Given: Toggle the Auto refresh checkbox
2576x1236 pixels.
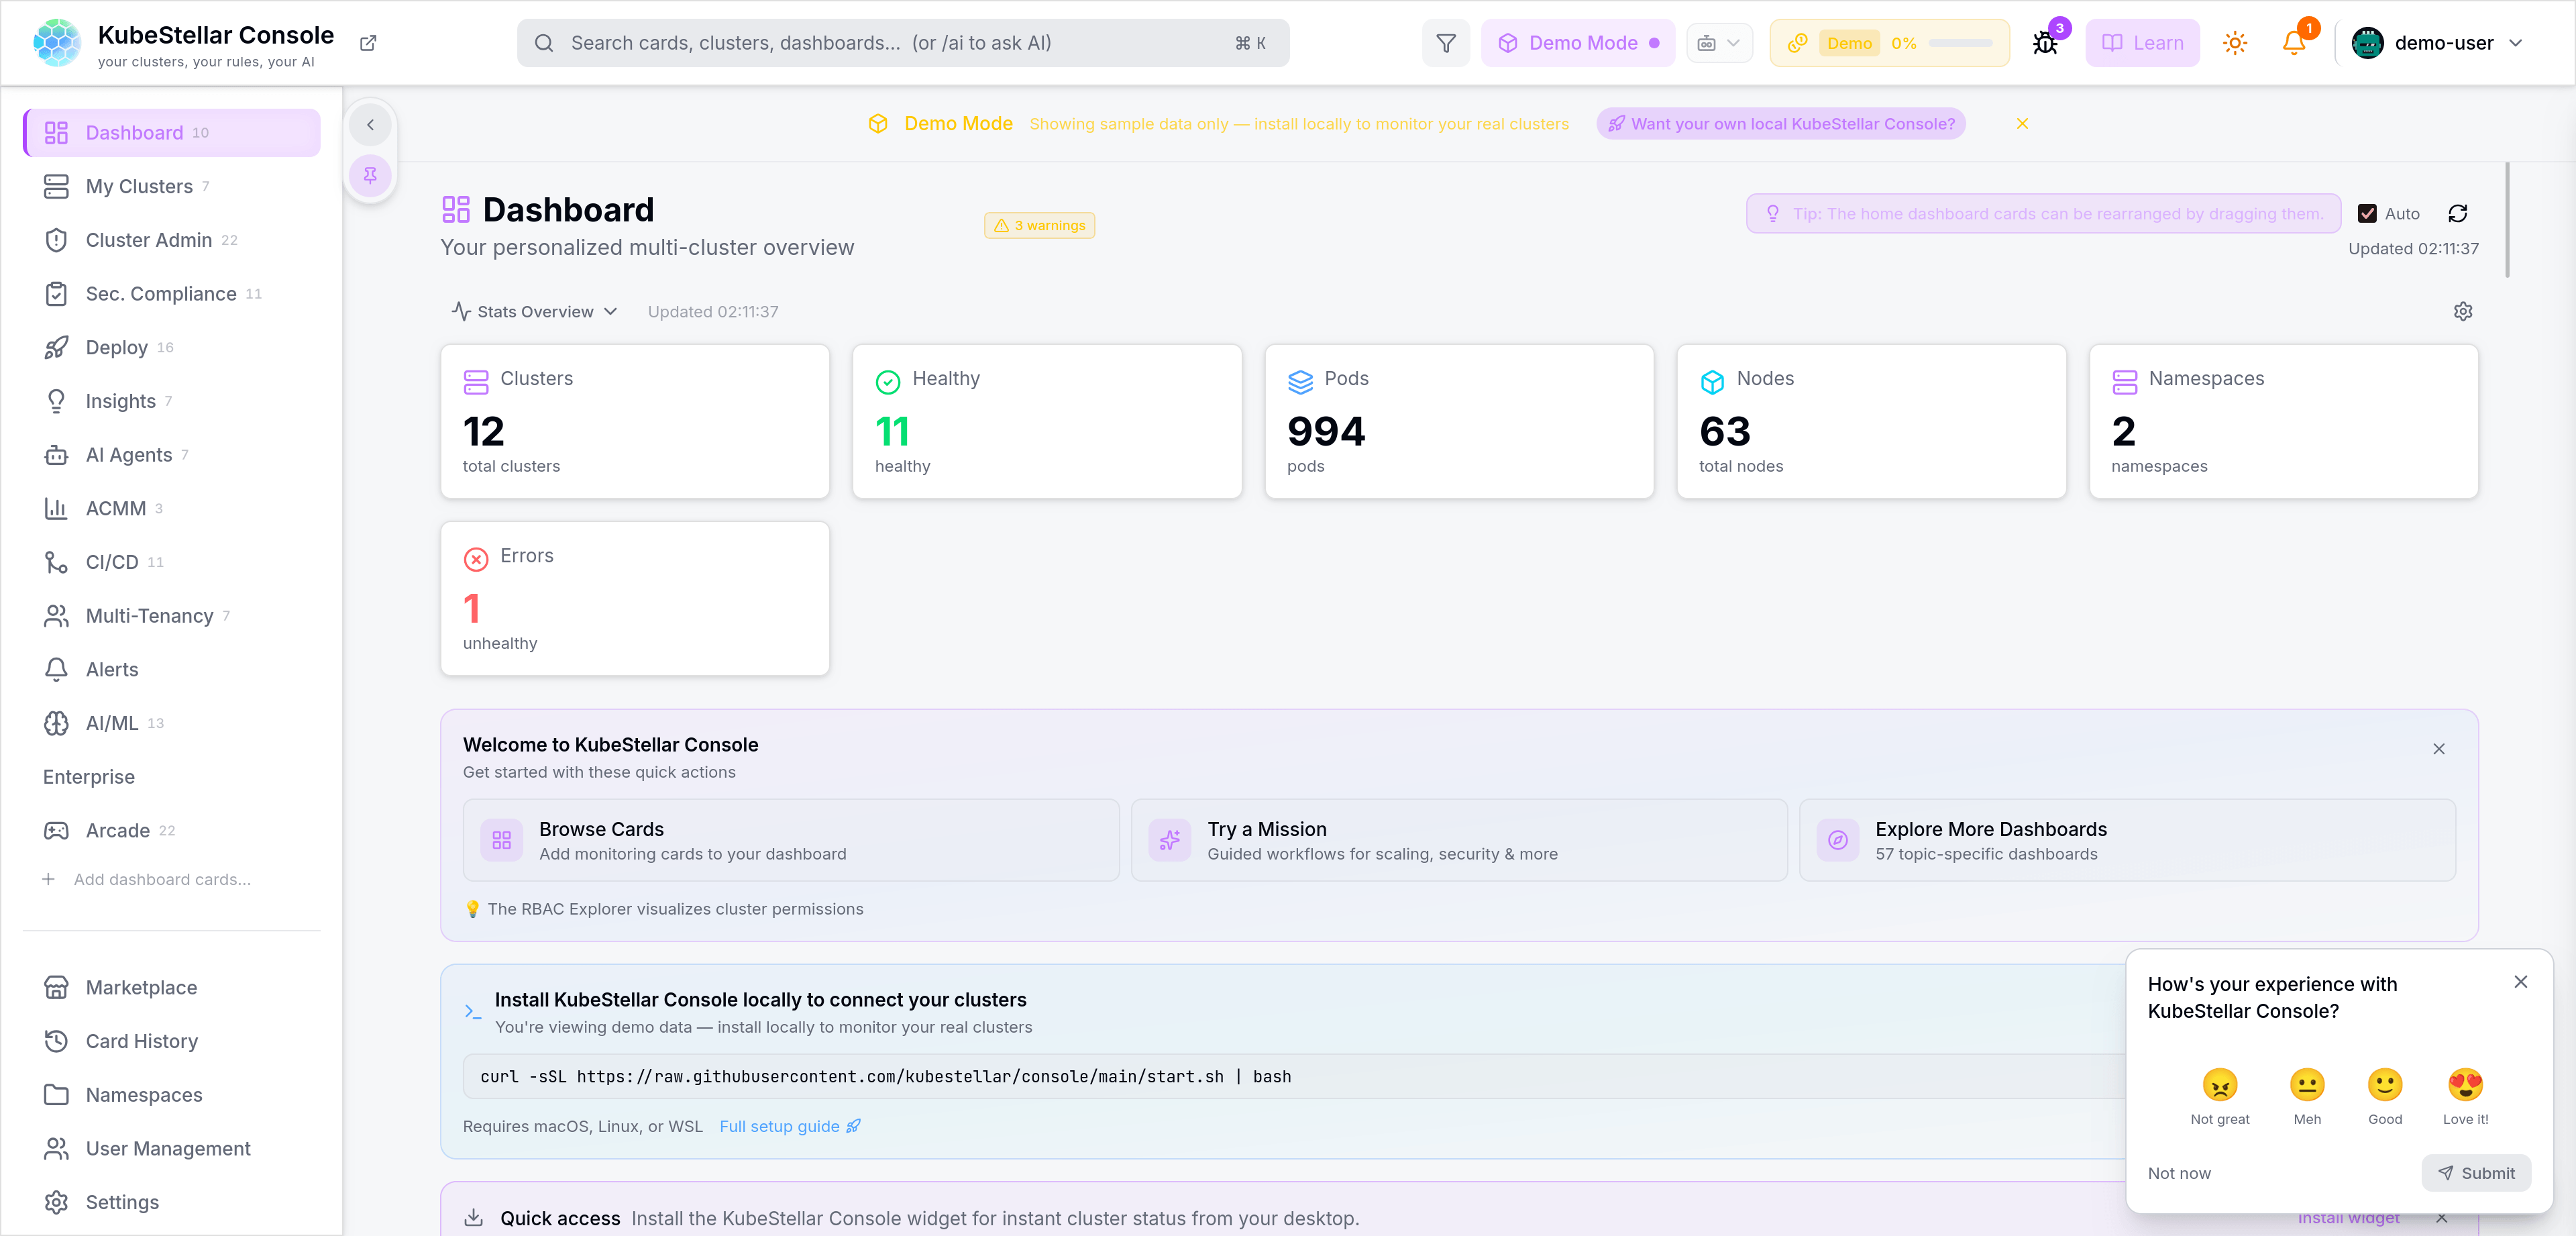Looking at the screenshot, I should point(2366,213).
